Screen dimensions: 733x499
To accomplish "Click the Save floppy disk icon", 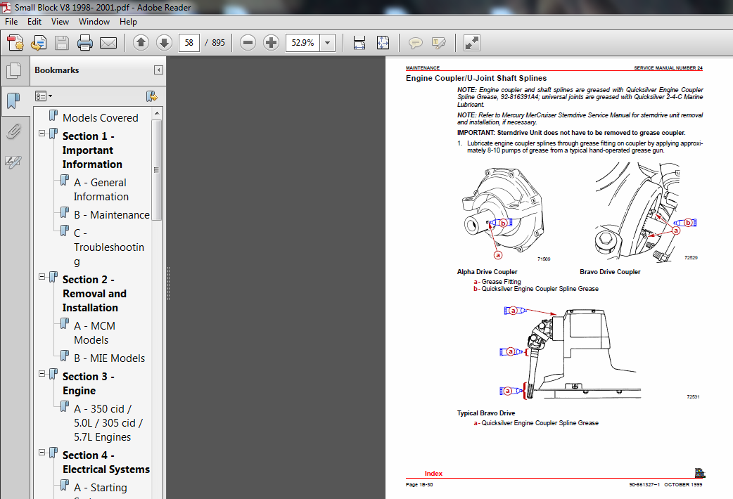I will [62, 43].
